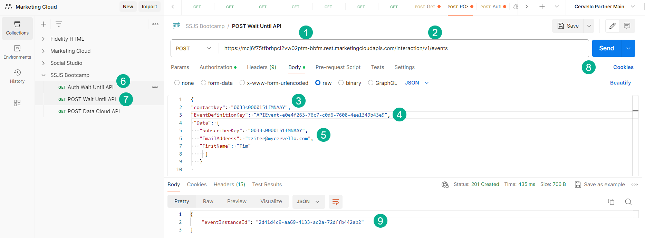This screenshot has height=238, width=645.
Task: Switch to the Authorization tab
Action: pyautogui.click(x=218, y=67)
